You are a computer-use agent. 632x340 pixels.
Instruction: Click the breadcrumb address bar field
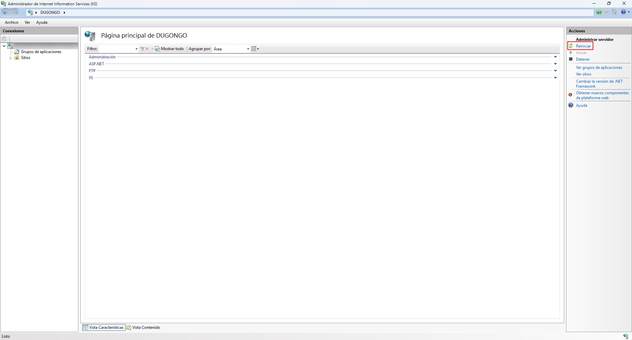[310, 13]
